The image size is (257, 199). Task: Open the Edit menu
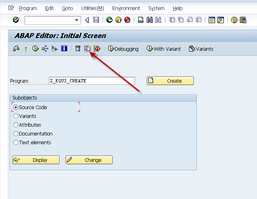coord(49,8)
